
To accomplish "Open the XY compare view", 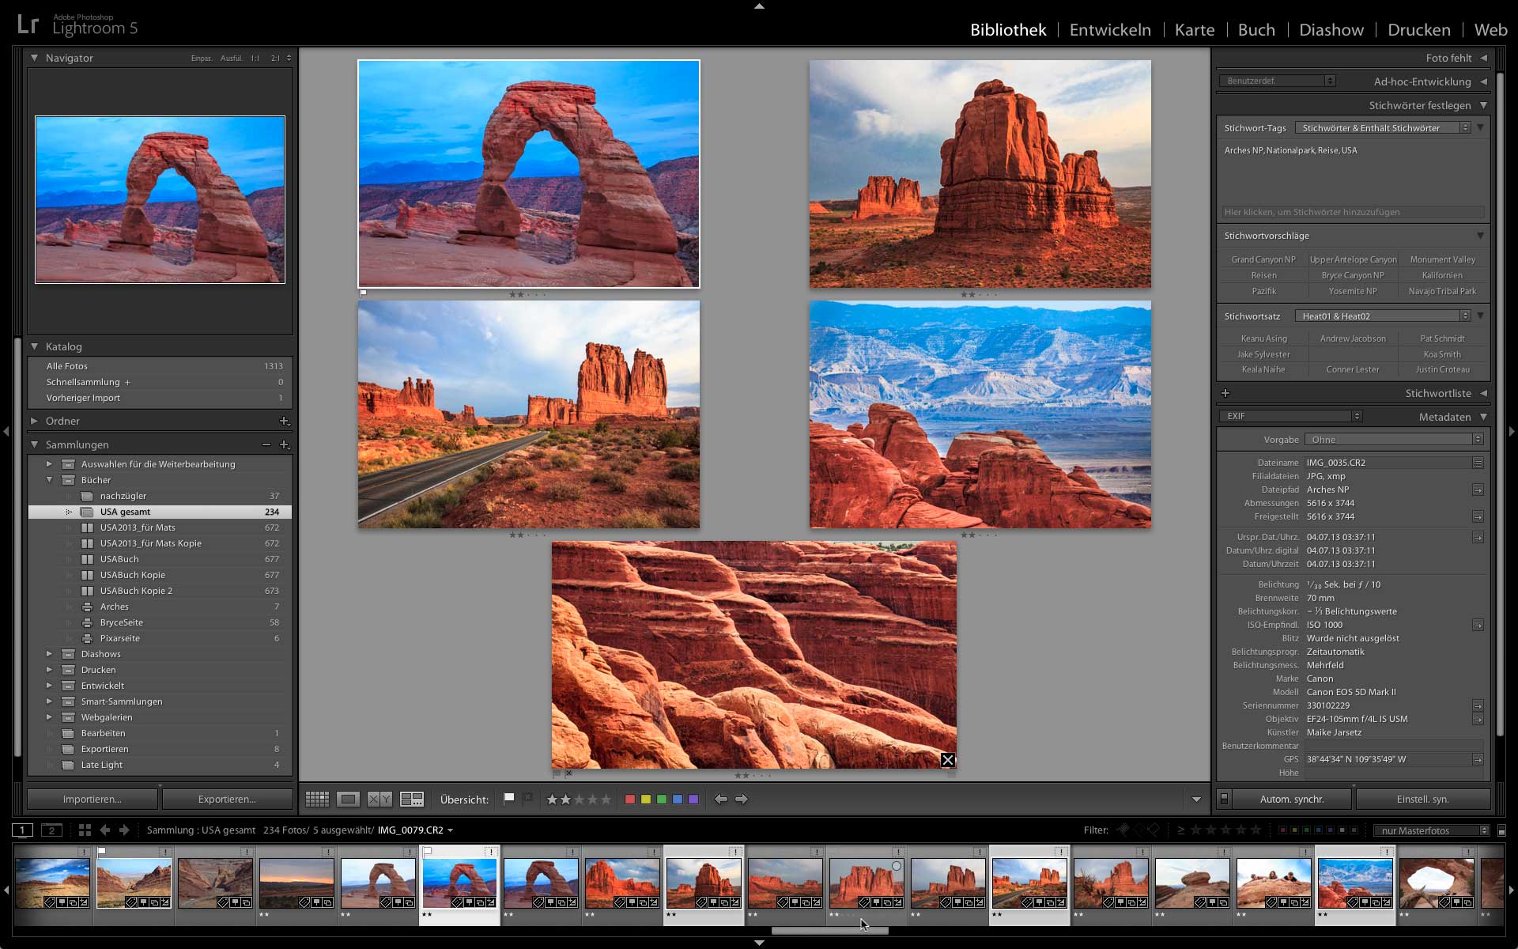I will (x=379, y=800).
